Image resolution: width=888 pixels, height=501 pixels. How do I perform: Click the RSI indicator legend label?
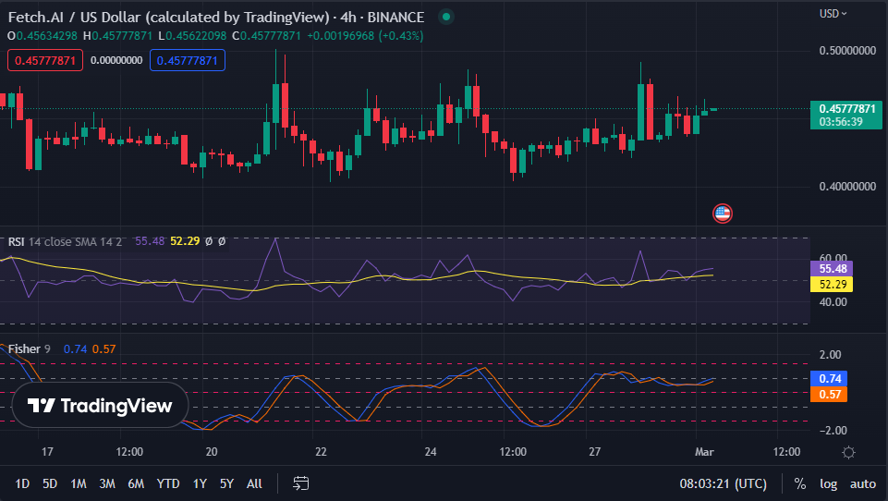pos(16,242)
